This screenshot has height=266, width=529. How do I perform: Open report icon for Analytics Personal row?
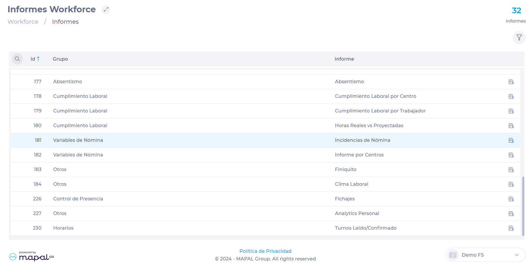coord(511,214)
